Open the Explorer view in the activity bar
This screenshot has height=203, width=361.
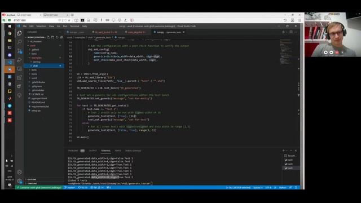pos(19,33)
